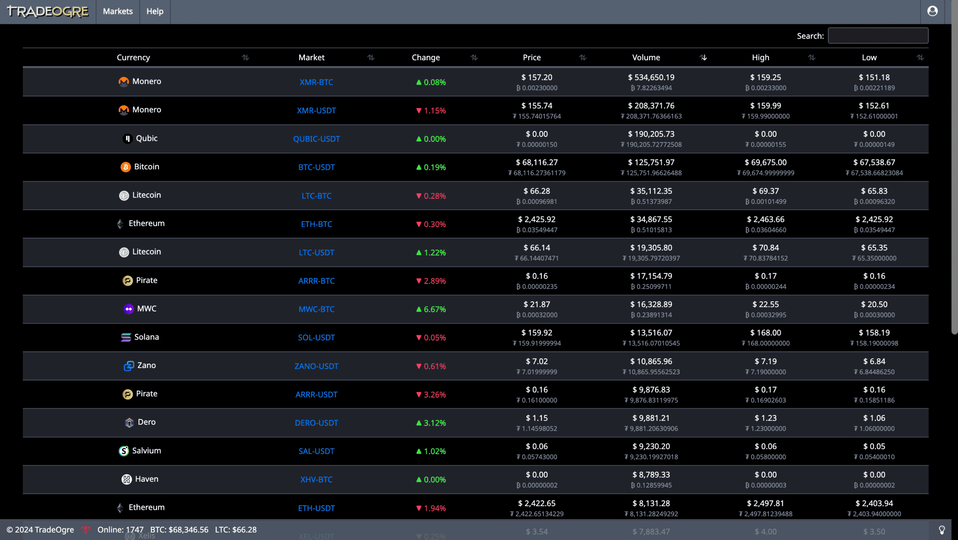This screenshot has width=958, height=540.
Task: Click the Monero coin icon
Action: click(x=124, y=81)
